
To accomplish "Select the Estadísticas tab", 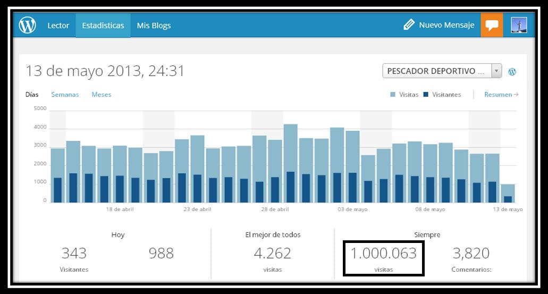I will [x=103, y=25].
